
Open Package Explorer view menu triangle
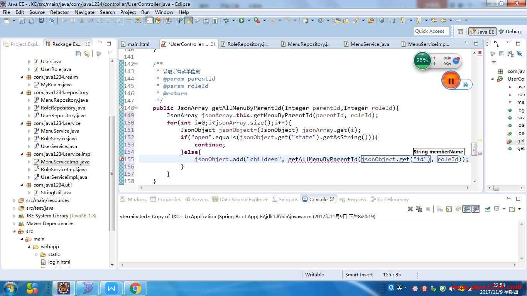click(x=110, y=53)
